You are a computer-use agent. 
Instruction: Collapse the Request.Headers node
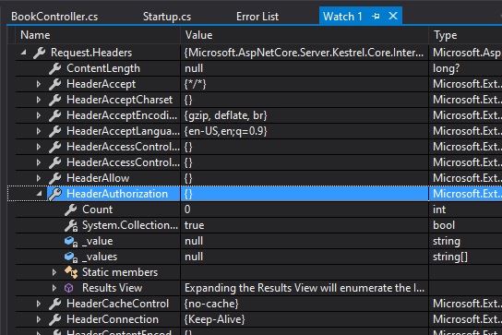[x=23, y=53]
